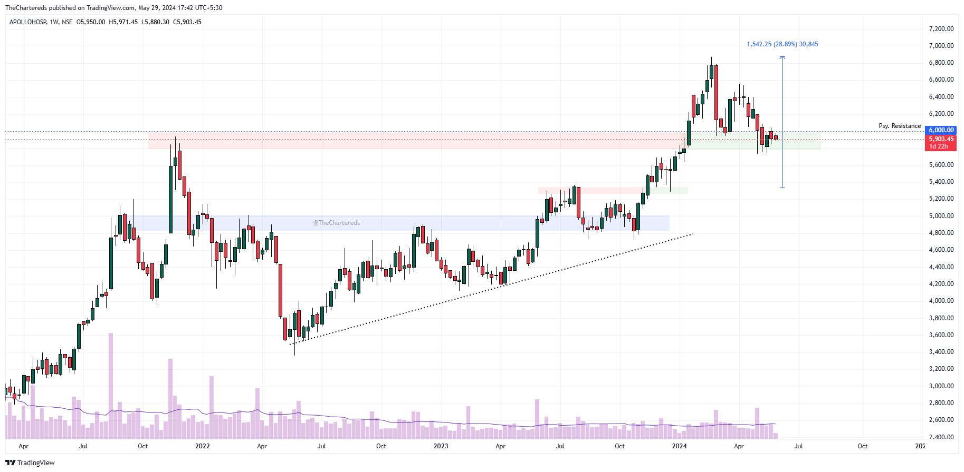Click the blue 6,000.00 price label

point(941,130)
